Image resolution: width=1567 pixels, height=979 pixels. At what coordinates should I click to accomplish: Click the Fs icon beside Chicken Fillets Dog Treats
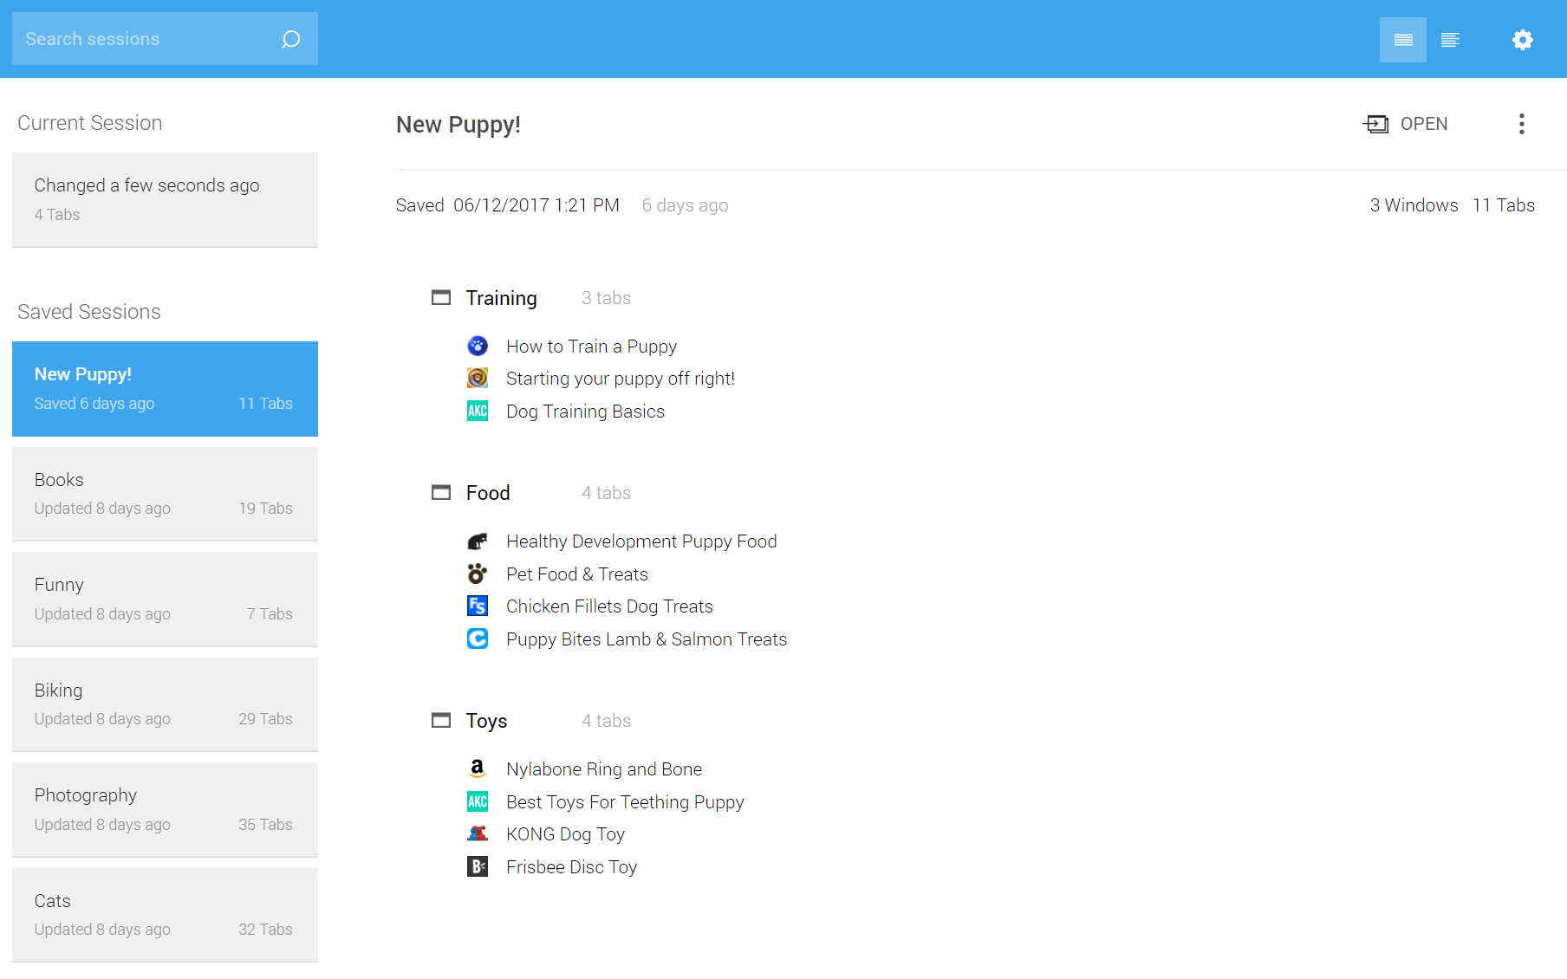pos(478,606)
